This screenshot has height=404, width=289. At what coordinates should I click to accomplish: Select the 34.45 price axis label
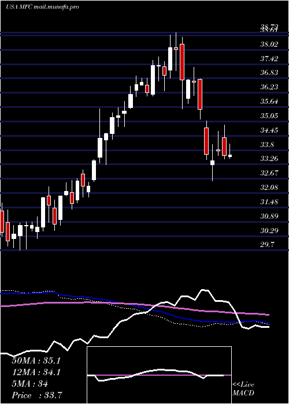click(x=269, y=130)
